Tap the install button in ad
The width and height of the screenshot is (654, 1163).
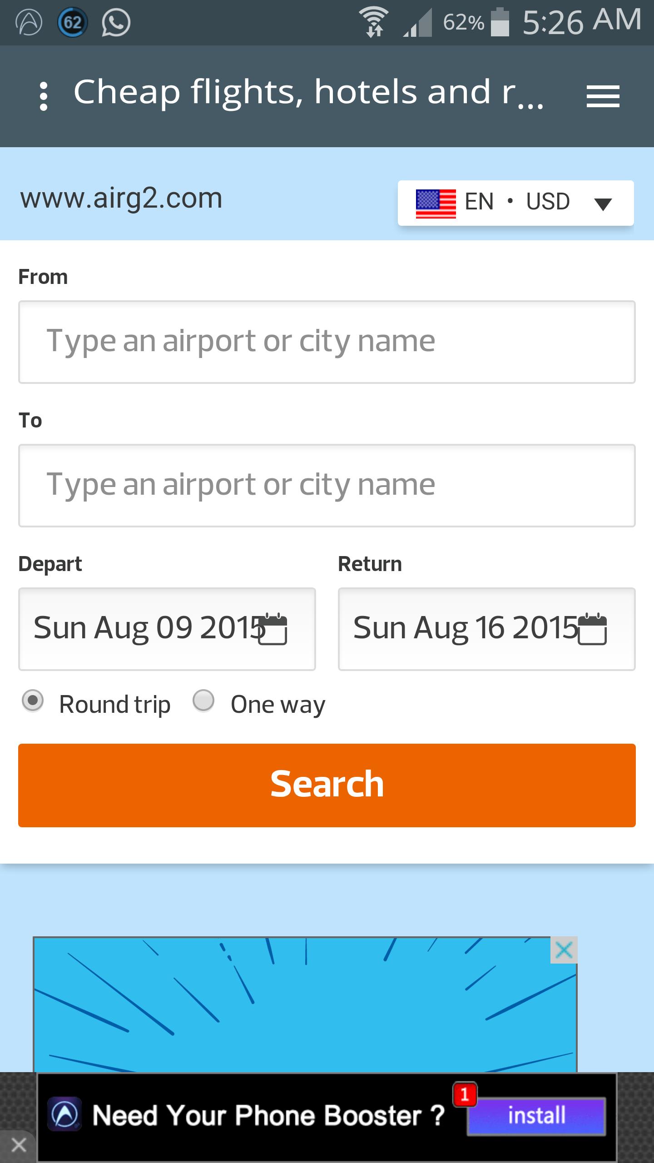tap(536, 1116)
